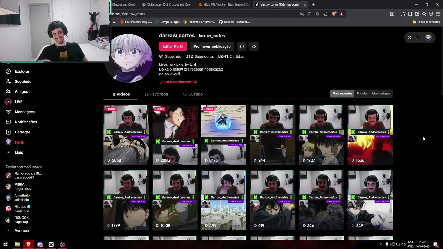
Task: Click the translate page icon
Action: tap(317, 14)
